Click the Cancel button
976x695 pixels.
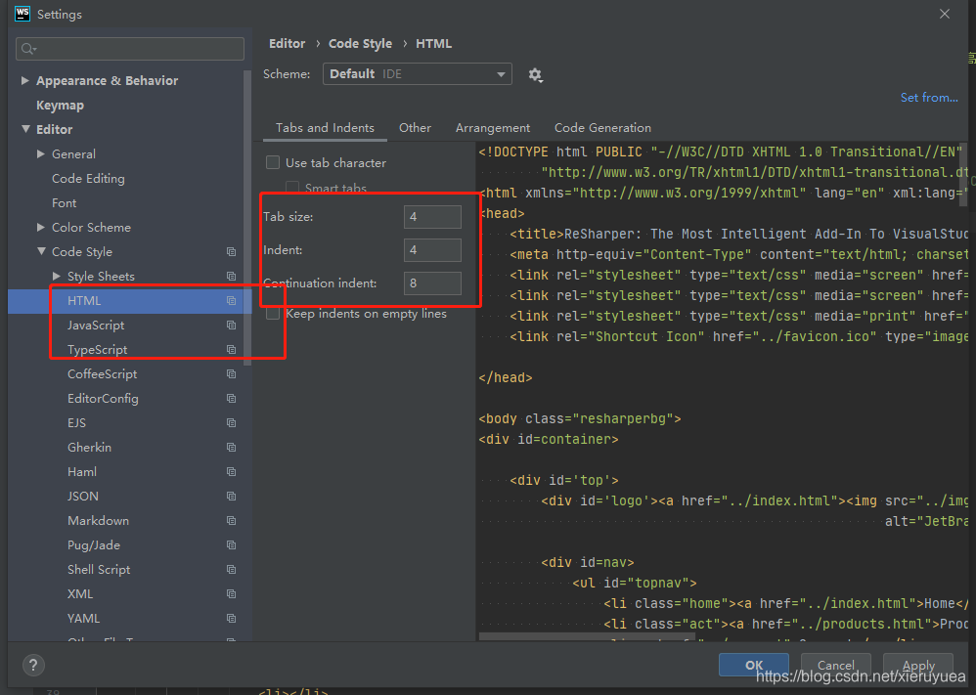point(835,665)
